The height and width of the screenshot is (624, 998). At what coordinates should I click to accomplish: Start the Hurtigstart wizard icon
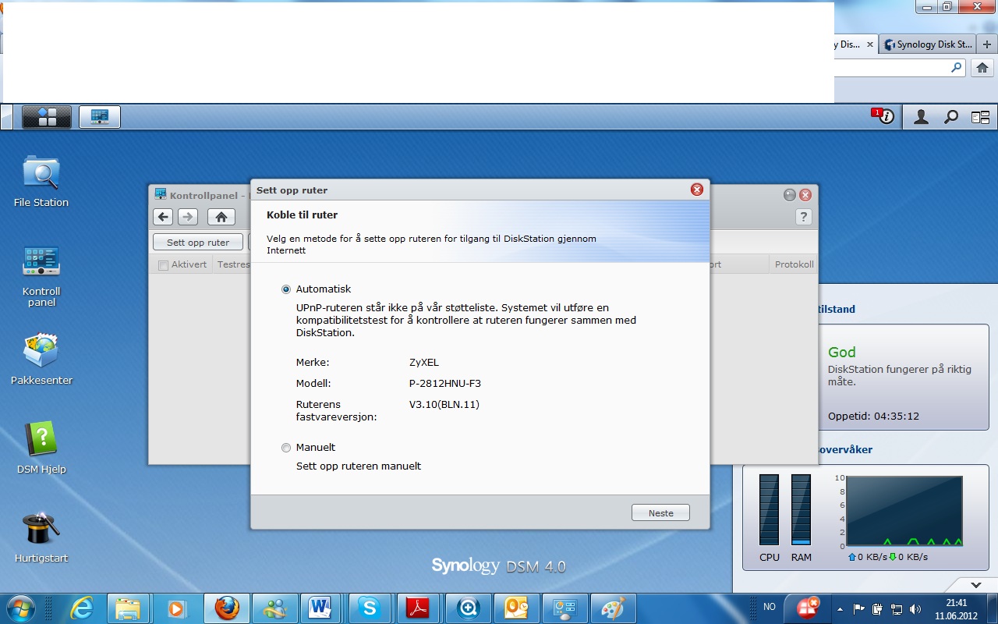(x=41, y=537)
